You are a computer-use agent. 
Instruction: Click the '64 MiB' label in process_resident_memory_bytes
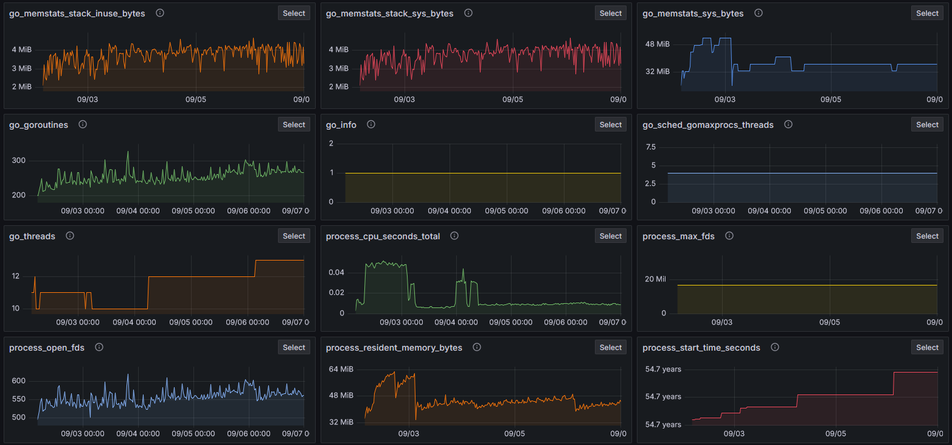[x=341, y=369]
